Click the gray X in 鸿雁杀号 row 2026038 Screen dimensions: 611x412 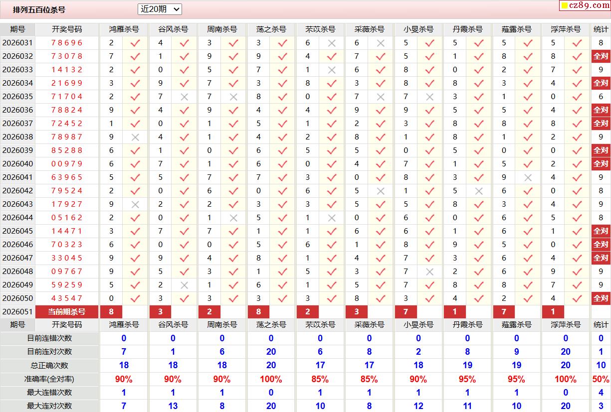tap(135, 137)
